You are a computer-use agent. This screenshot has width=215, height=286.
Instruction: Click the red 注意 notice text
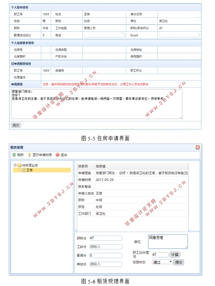(96, 84)
